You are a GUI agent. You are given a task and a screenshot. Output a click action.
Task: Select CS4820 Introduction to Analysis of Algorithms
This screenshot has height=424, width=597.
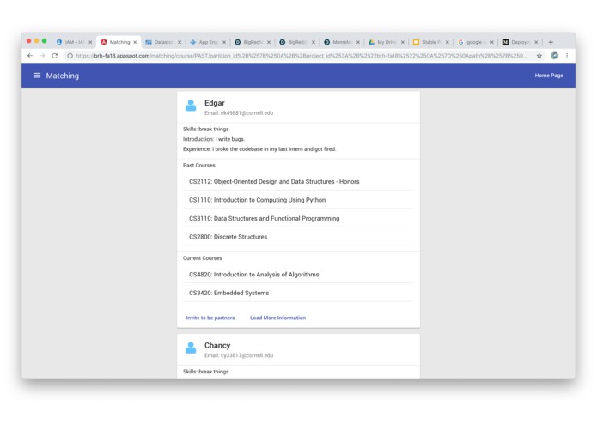299,274
